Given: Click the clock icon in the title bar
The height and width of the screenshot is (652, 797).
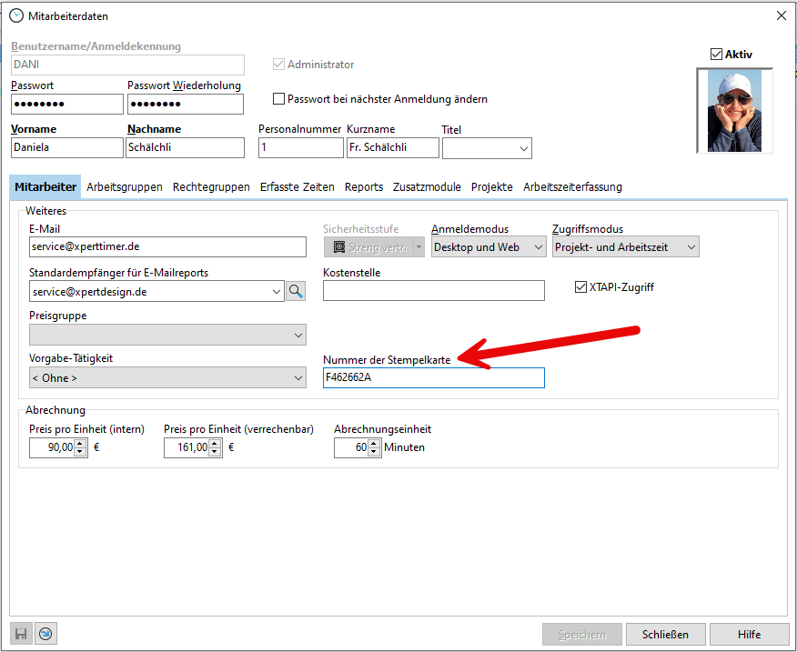Looking at the screenshot, I should coord(15,15).
